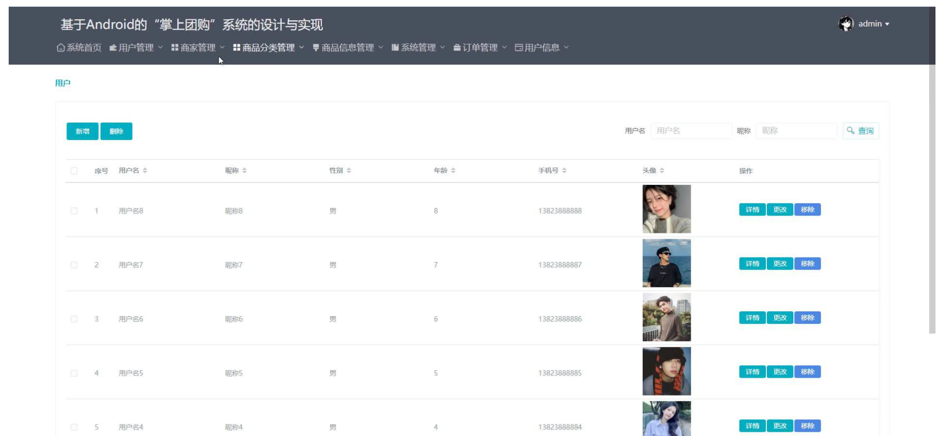Open 详情 for 用户名7
The width and height of the screenshot is (948, 436).
coord(752,264)
